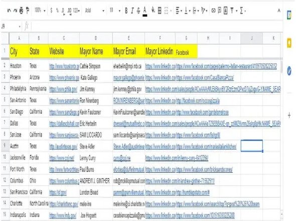Open the Borders tool
The height and width of the screenshot is (221, 296).
pos(160,11)
